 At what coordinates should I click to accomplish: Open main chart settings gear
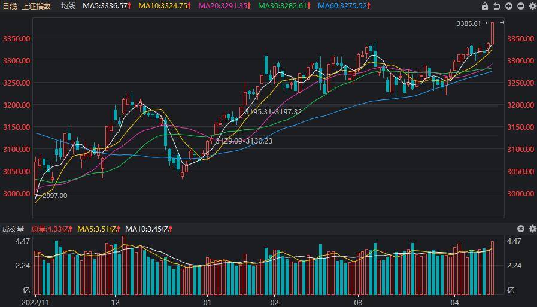(x=532, y=6)
